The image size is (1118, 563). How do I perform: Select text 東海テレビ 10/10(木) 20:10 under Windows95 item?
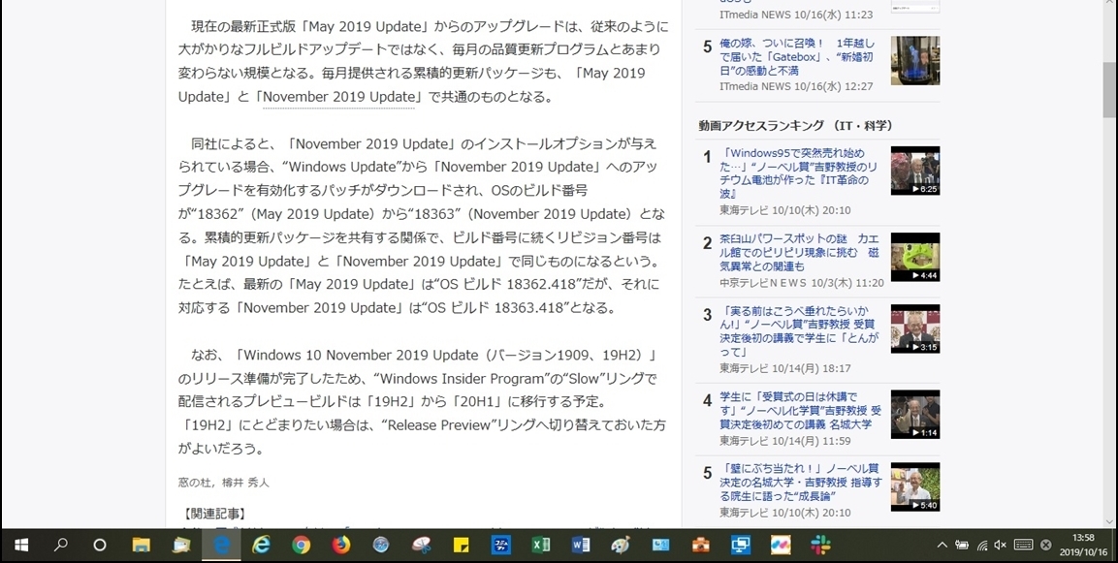[x=785, y=210]
